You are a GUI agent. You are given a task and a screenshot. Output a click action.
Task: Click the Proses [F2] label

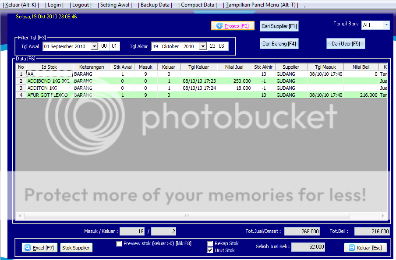pyautogui.click(x=237, y=26)
